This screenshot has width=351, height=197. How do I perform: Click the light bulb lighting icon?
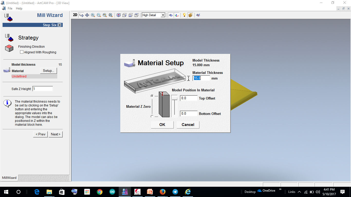(184, 15)
